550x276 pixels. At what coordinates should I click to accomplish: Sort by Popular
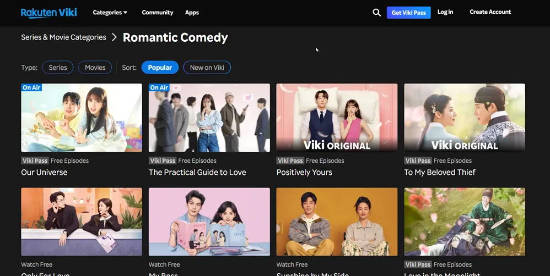click(160, 68)
